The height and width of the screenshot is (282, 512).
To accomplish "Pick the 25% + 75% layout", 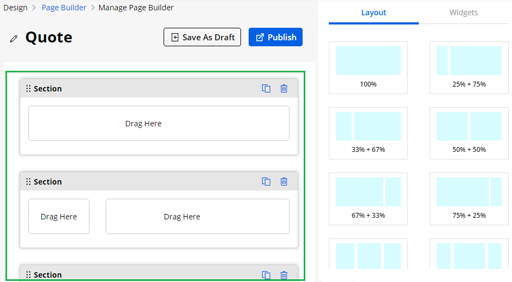I will pos(469,68).
